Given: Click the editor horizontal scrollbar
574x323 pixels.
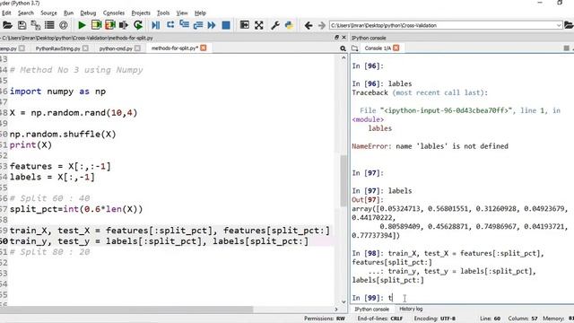Looking at the screenshot, I should pos(126,310).
